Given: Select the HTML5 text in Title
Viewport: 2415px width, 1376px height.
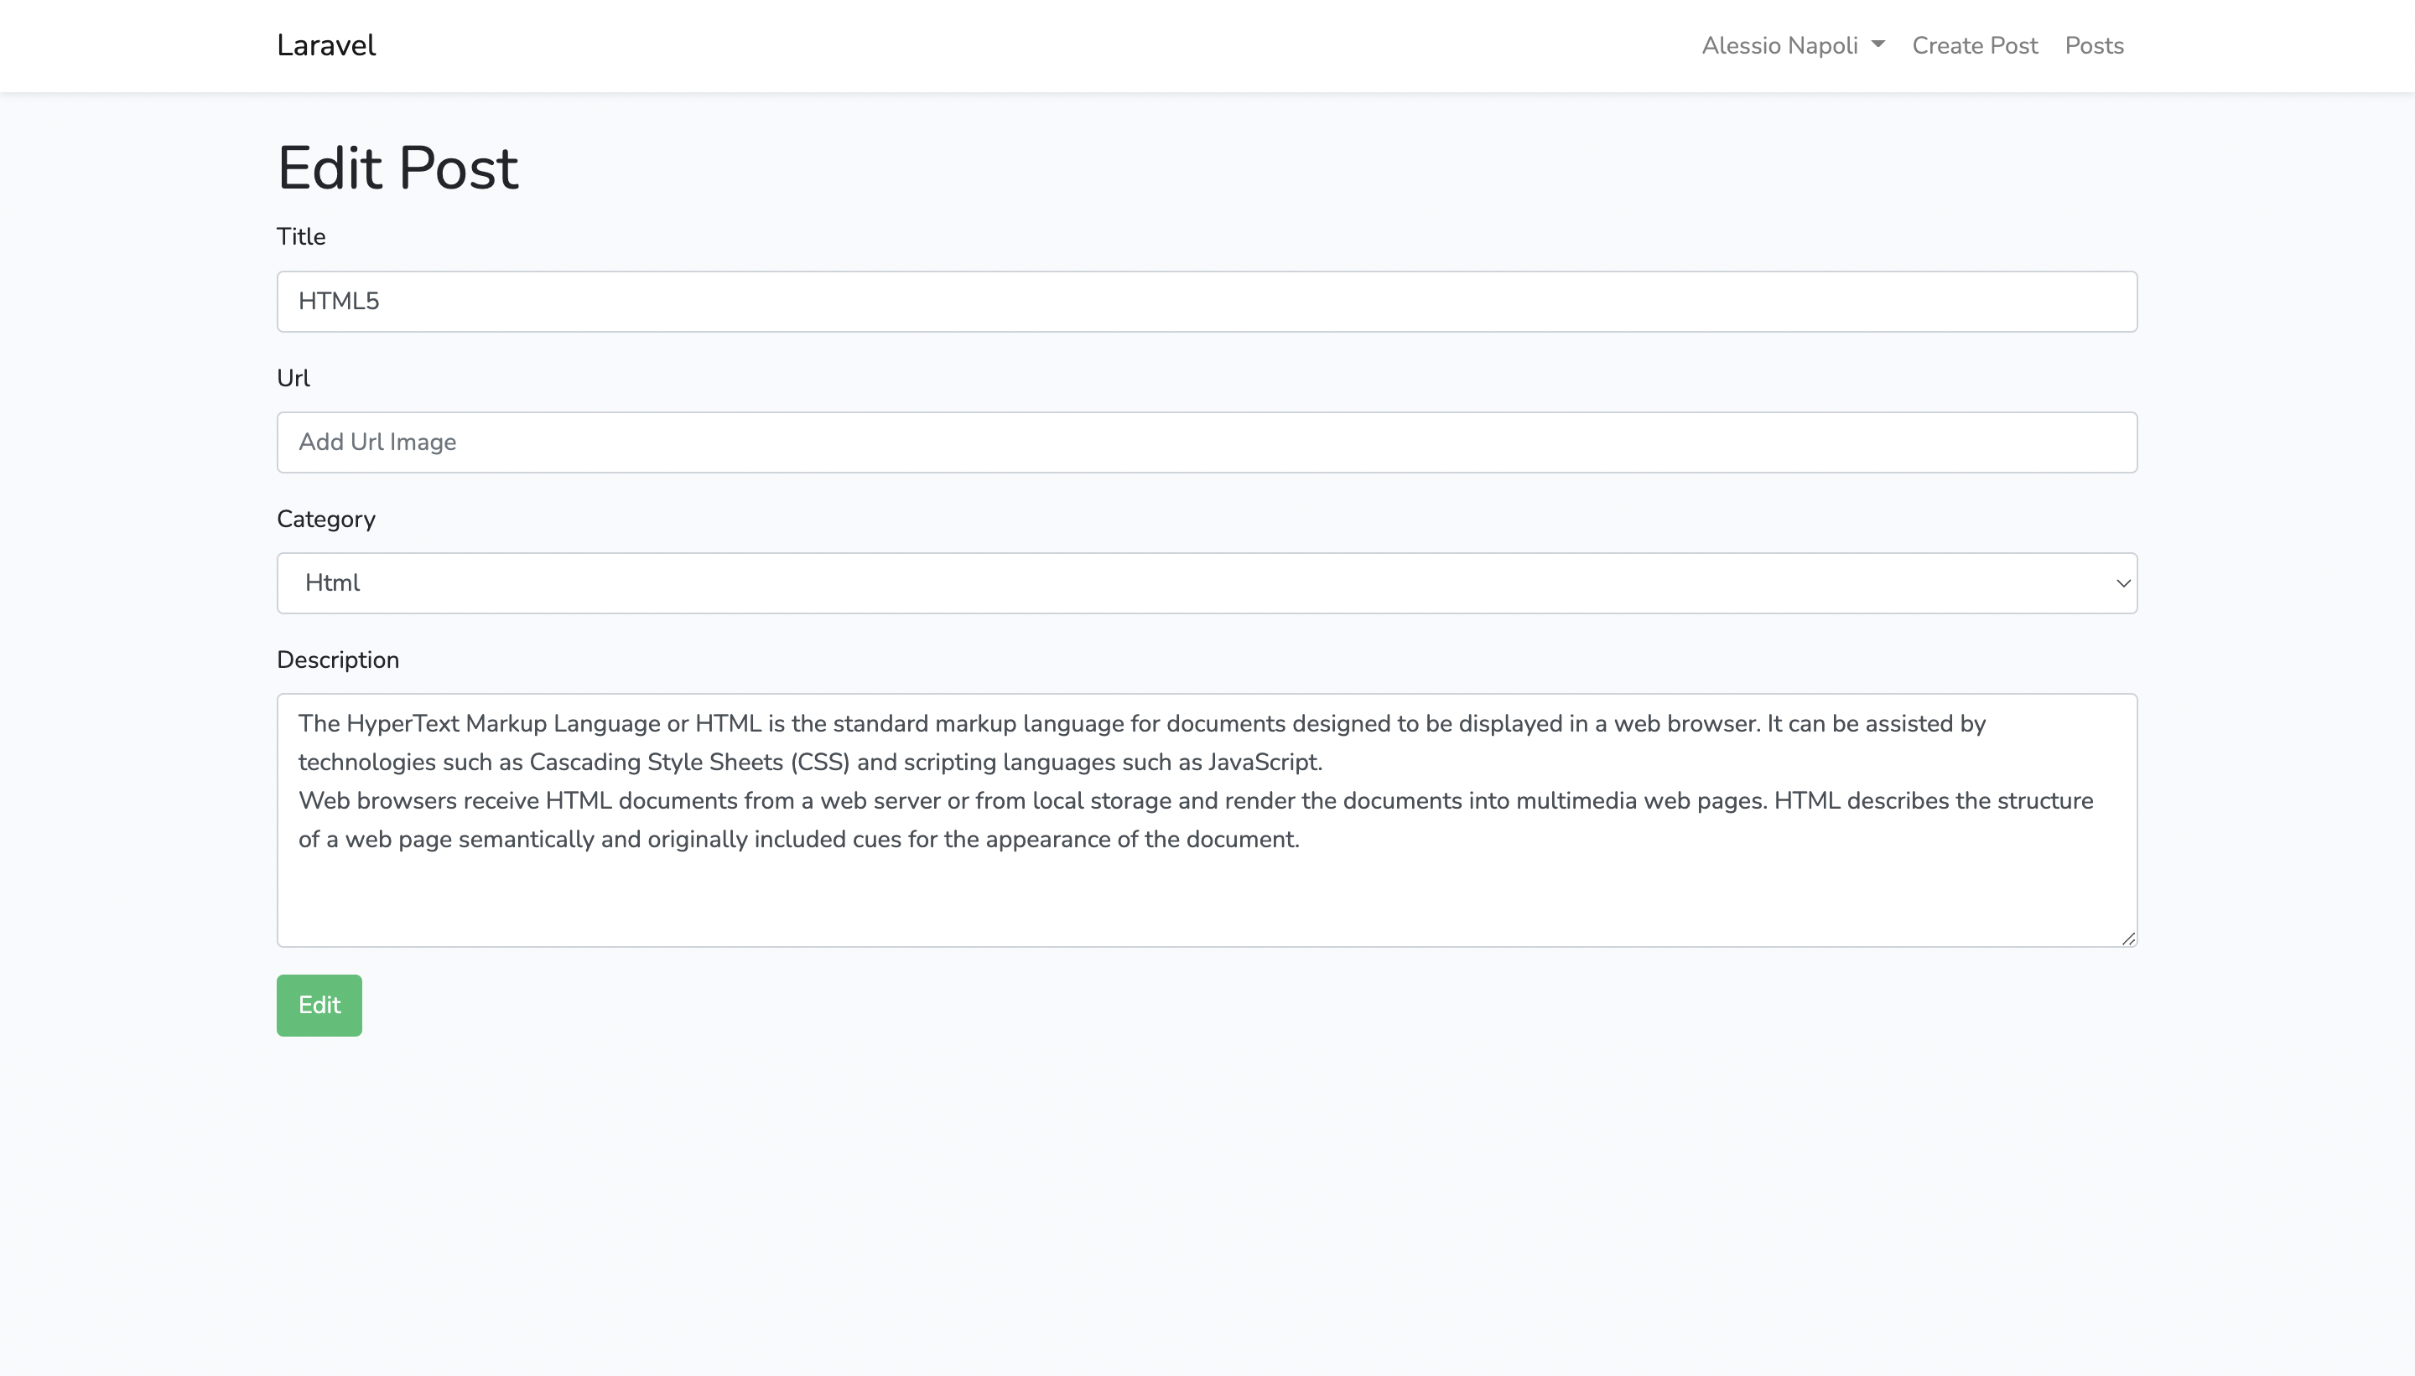Looking at the screenshot, I should tap(340, 301).
